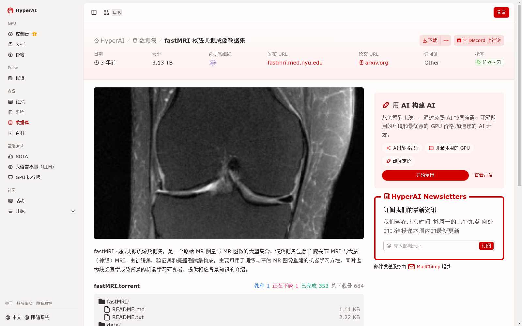Click the 开始使用 button

tap(425, 175)
